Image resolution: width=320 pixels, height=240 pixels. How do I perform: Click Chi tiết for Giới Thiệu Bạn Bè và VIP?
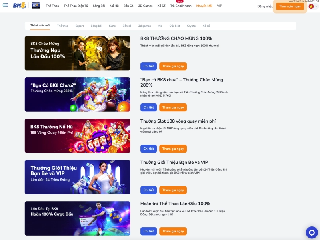pyautogui.click(x=148, y=190)
